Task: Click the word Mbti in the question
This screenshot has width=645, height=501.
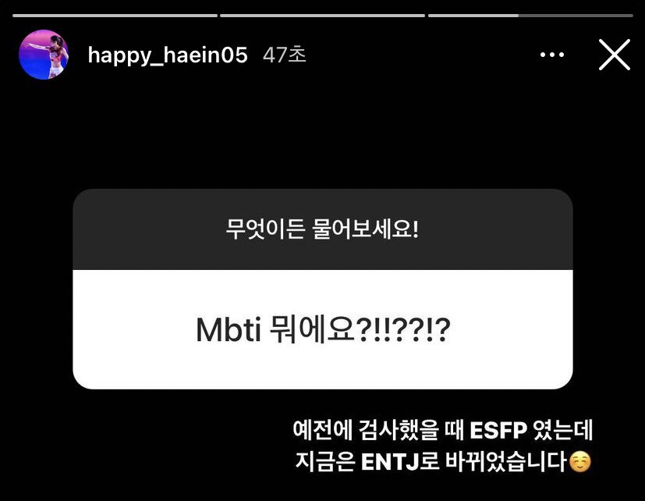Action: pyautogui.click(x=229, y=330)
